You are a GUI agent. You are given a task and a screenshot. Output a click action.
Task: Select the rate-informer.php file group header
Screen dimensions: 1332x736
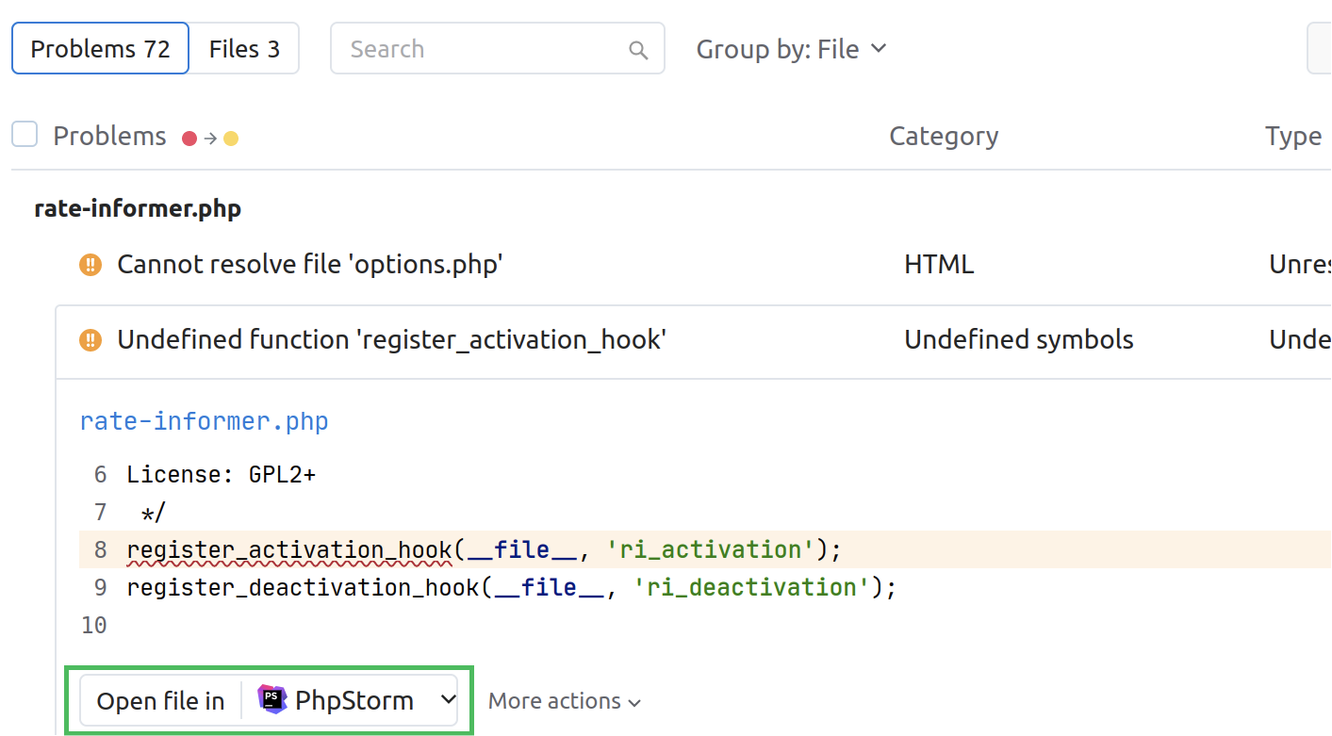(x=137, y=208)
